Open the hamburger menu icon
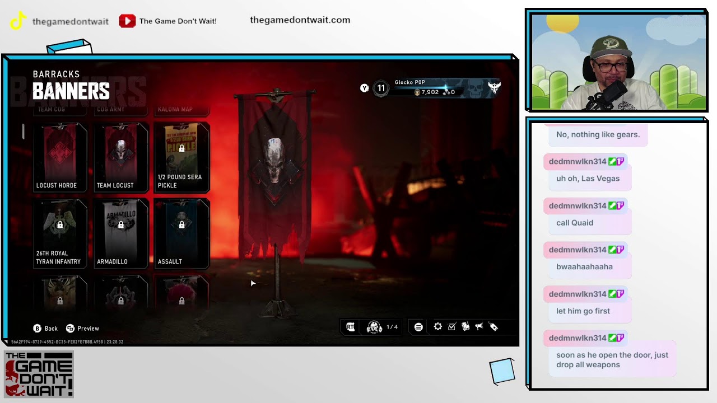 (x=418, y=327)
